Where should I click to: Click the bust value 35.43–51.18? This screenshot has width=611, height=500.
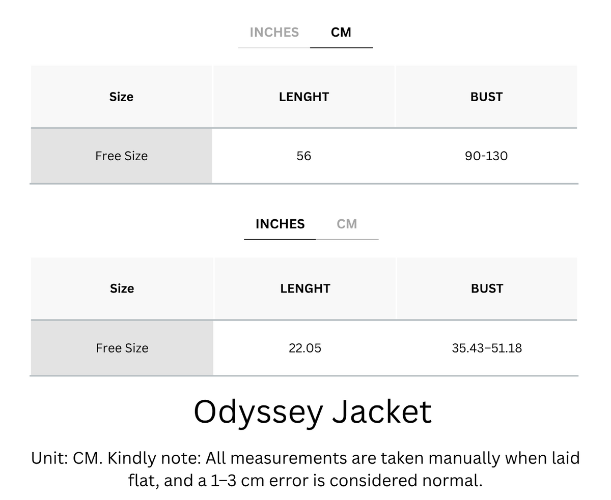click(x=487, y=348)
